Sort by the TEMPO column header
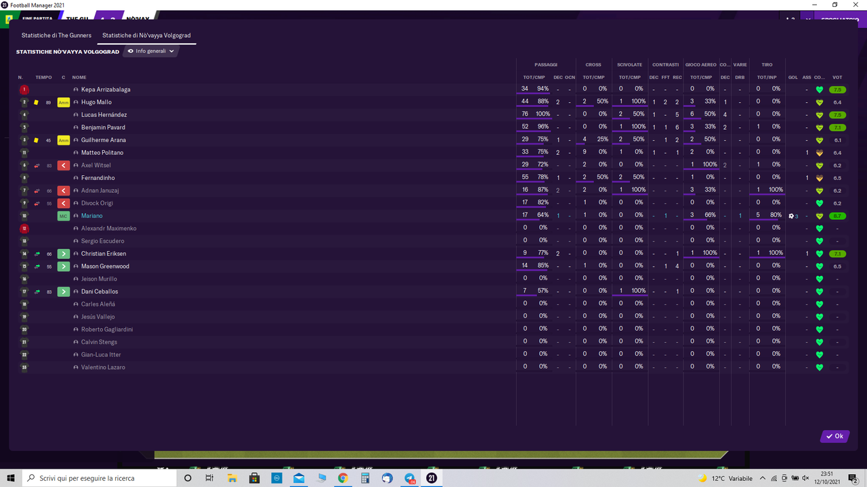Screen dimensions: 867x487 pyautogui.click(x=43, y=78)
